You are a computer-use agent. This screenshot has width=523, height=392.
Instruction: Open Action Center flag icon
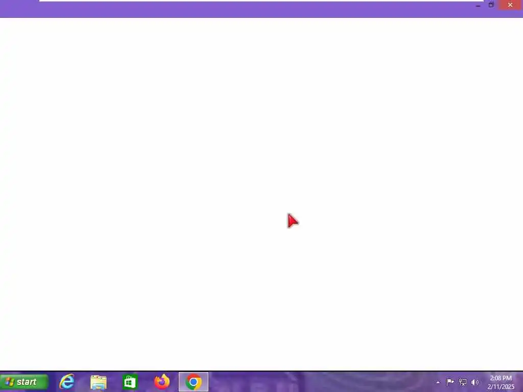pyautogui.click(x=450, y=382)
